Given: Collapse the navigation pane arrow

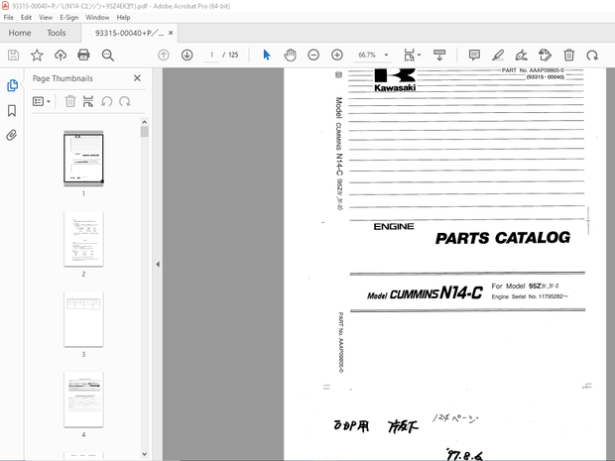Looking at the screenshot, I should (x=158, y=265).
